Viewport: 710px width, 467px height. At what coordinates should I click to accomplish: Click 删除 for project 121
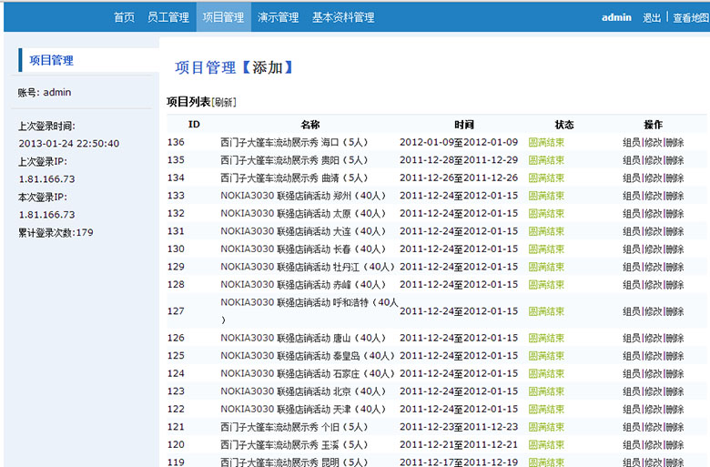(x=674, y=427)
